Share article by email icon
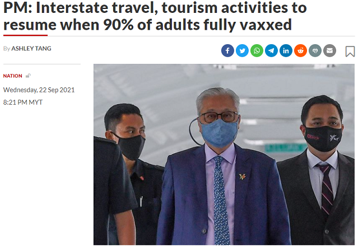Viewport: 358px width, 252px height. (329, 50)
